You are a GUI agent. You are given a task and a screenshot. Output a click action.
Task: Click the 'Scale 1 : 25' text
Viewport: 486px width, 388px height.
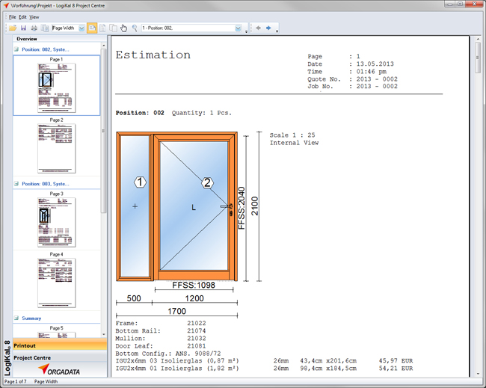(x=292, y=135)
